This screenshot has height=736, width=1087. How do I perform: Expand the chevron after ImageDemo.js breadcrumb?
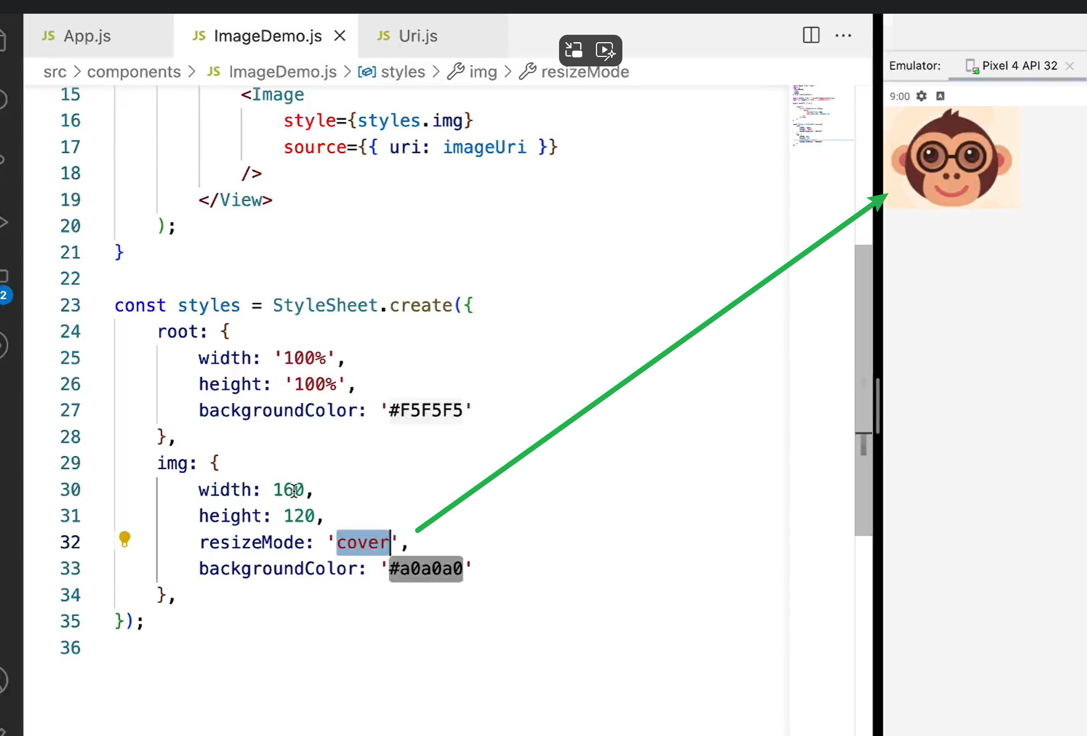pos(348,72)
